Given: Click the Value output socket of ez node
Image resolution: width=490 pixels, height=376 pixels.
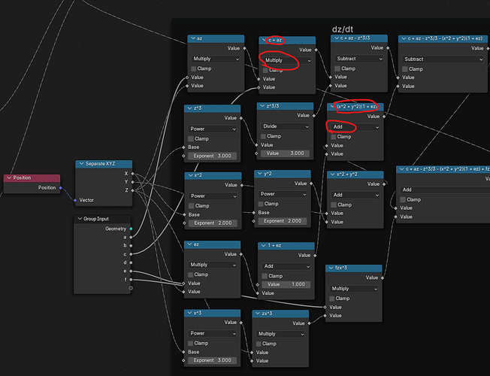Looking at the screenshot, I should tap(241, 254).
